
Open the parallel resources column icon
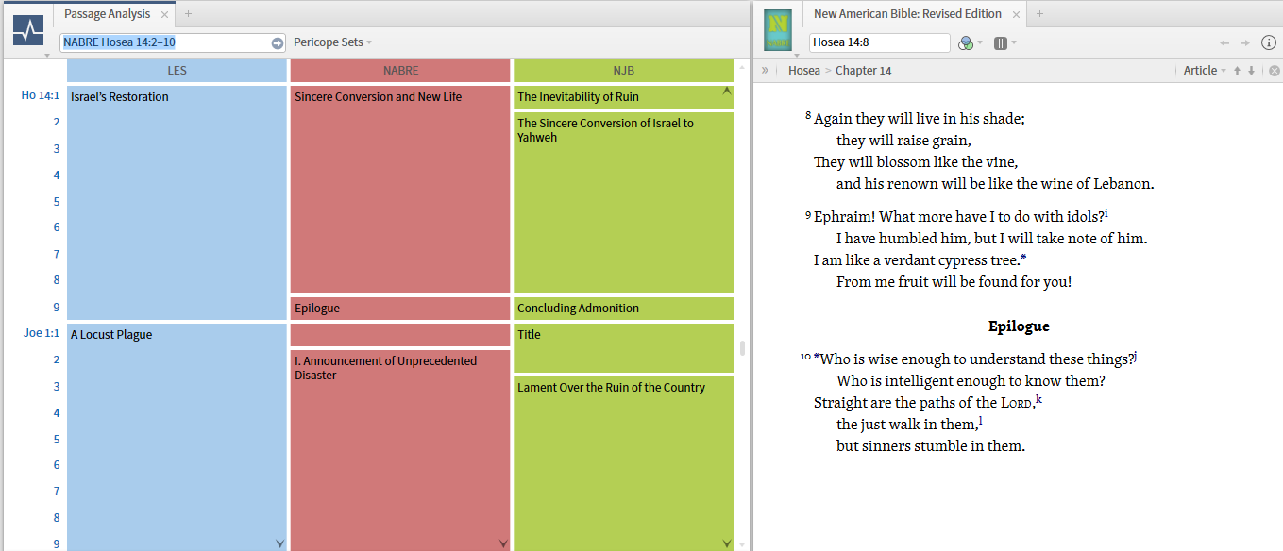[1000, 42]
